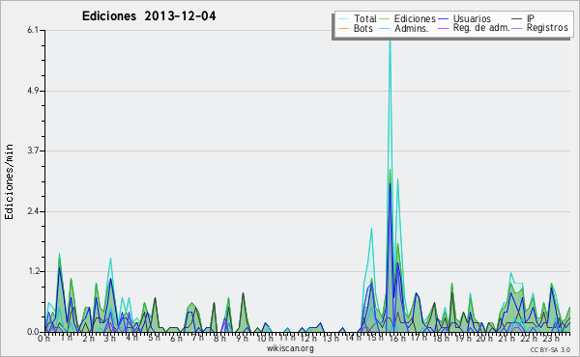Click the y-axis value 4.9
Screen dimensions: 580x357
(x=33, y=91)
